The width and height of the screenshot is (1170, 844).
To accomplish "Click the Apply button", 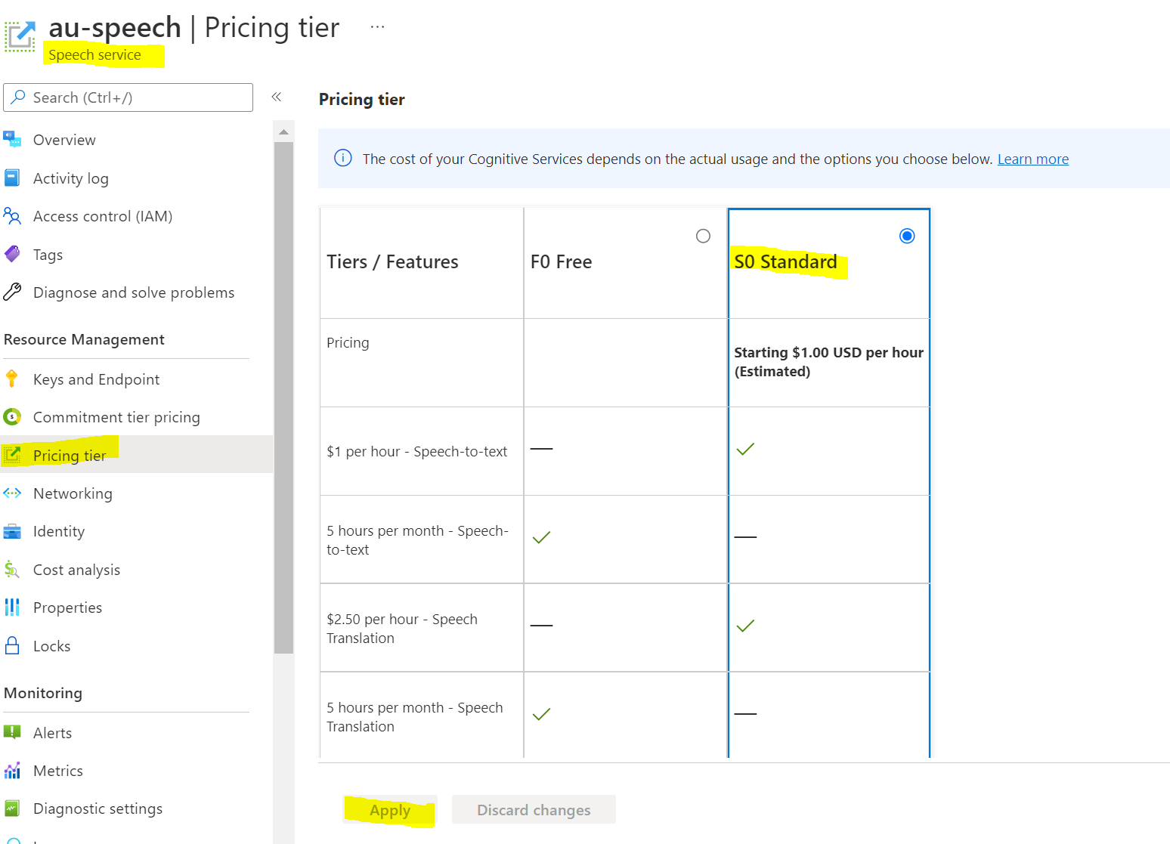I will point(390,809).
